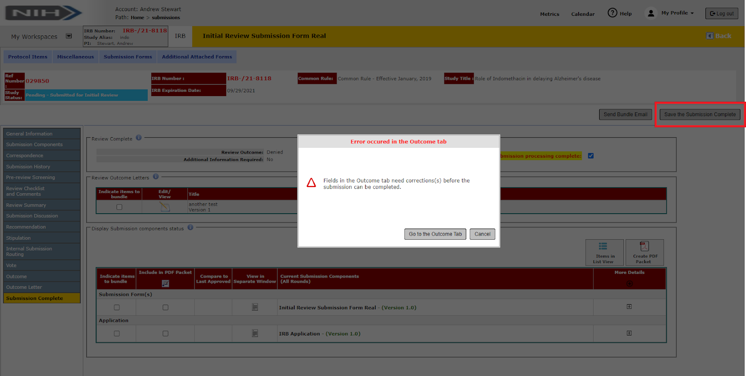746x376 pixels.
Task: Open Stipulation in sidebar
Action: click(42, 238)
